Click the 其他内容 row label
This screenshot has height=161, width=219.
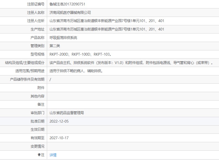(37, 96)
